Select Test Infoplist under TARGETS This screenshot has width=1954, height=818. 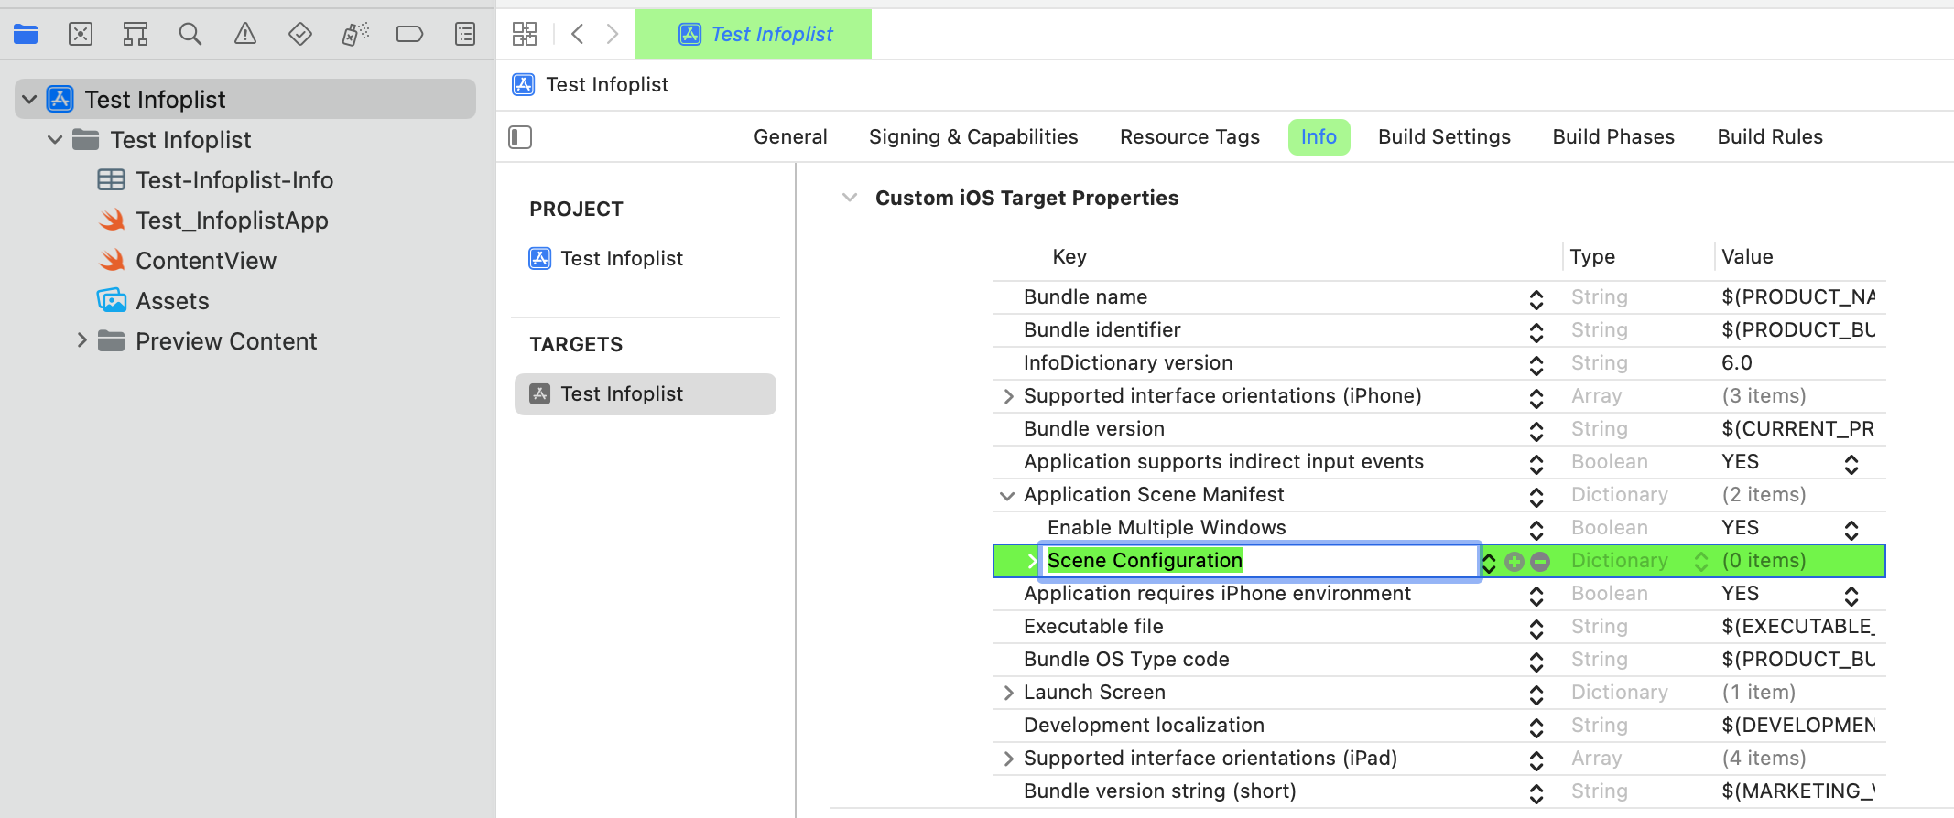646,394
